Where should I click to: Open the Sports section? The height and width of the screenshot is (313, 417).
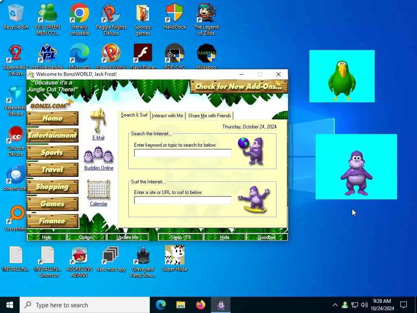[53, 152]
